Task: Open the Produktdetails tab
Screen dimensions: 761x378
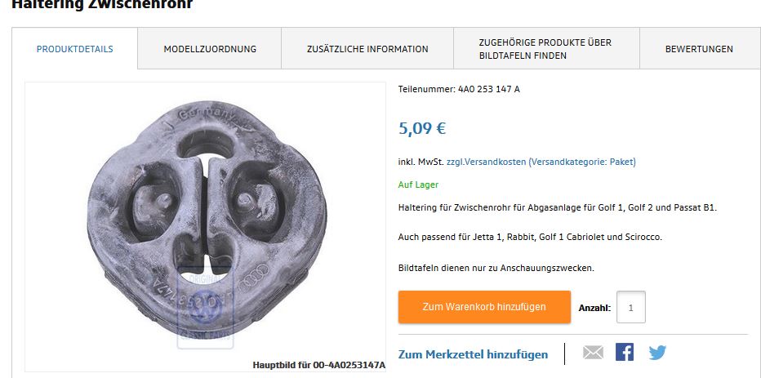Action: (x=75, y=49)
